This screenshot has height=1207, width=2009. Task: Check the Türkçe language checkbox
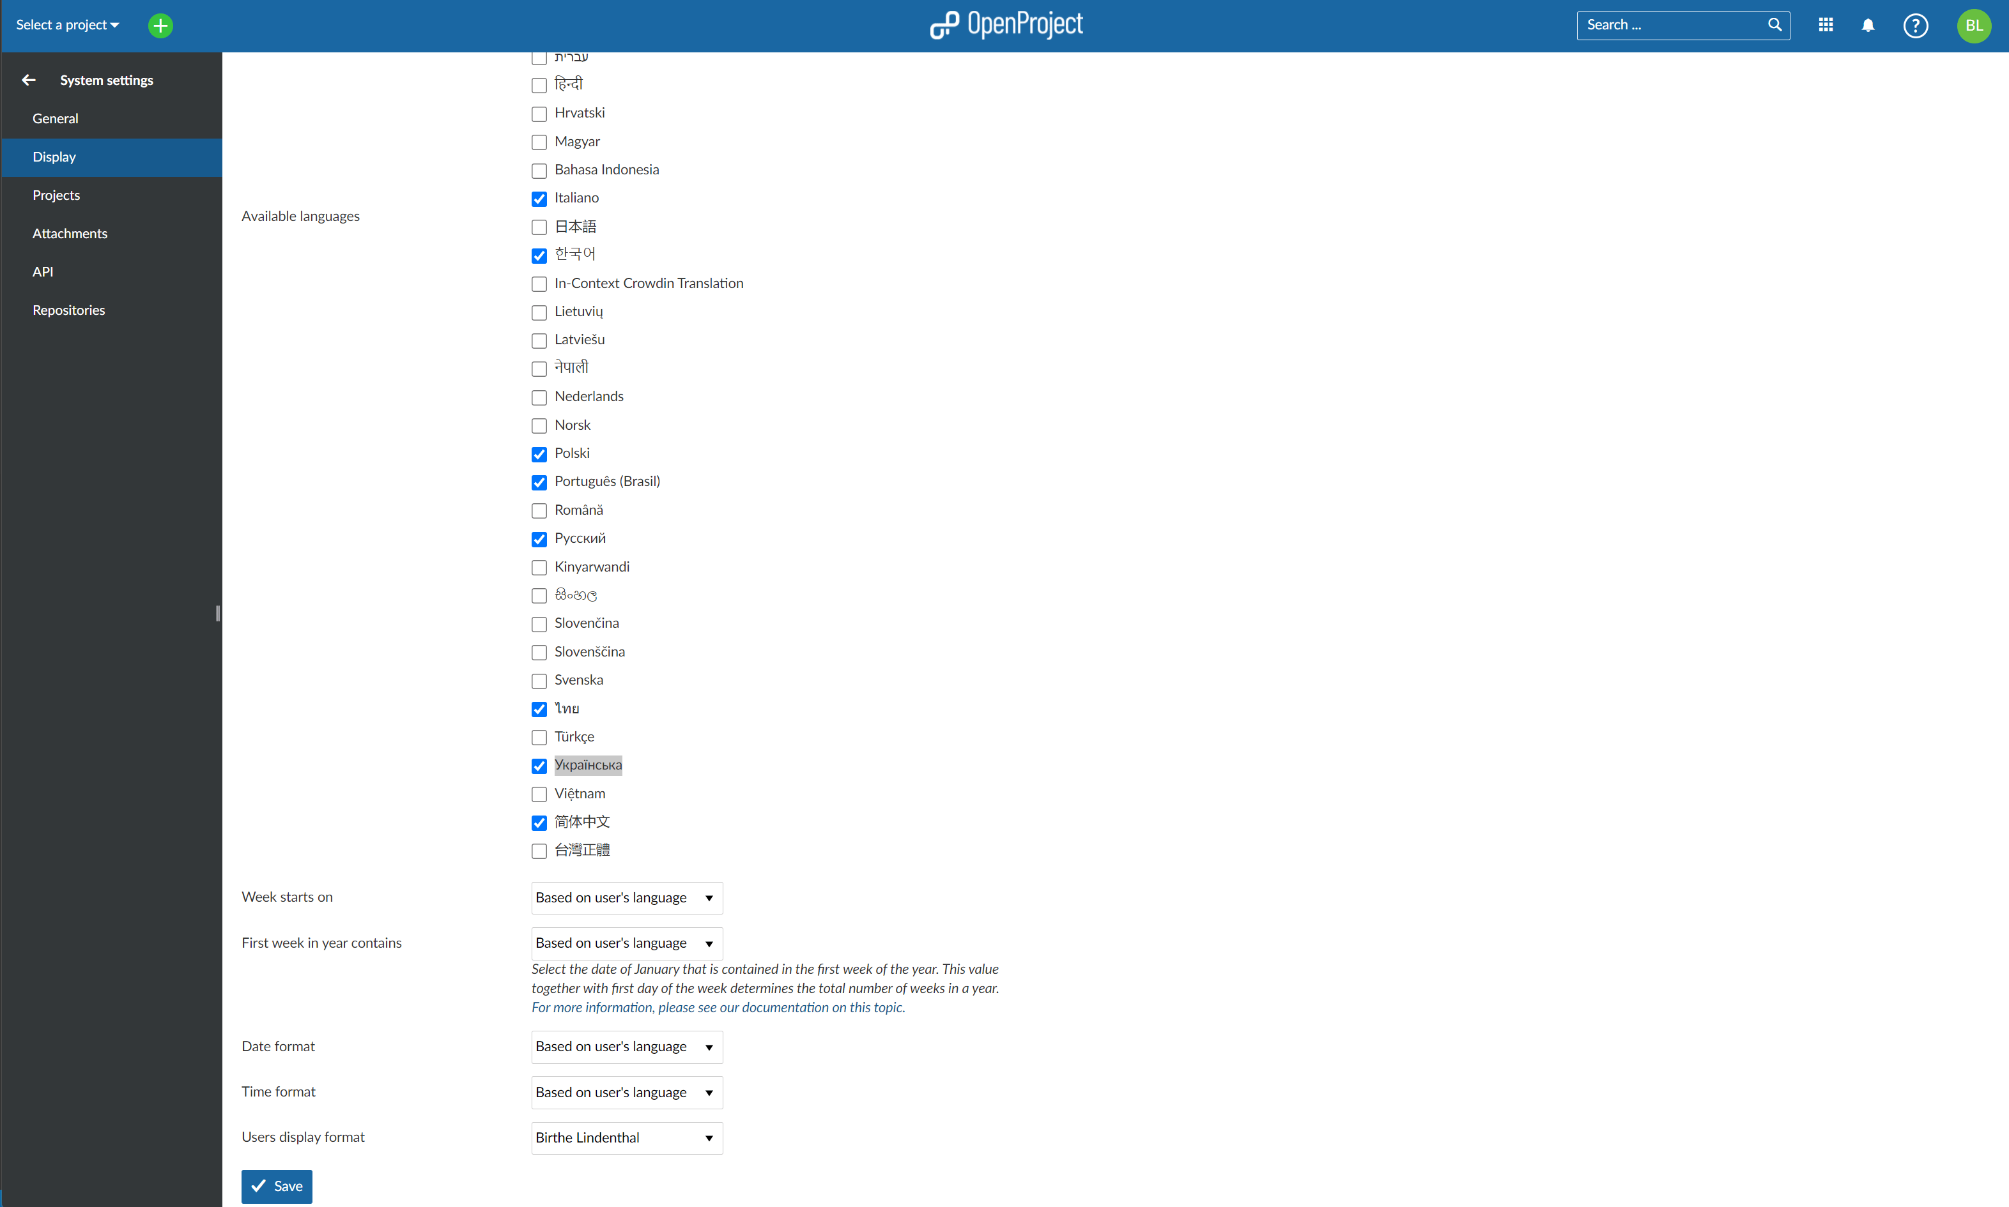point(539,737)
